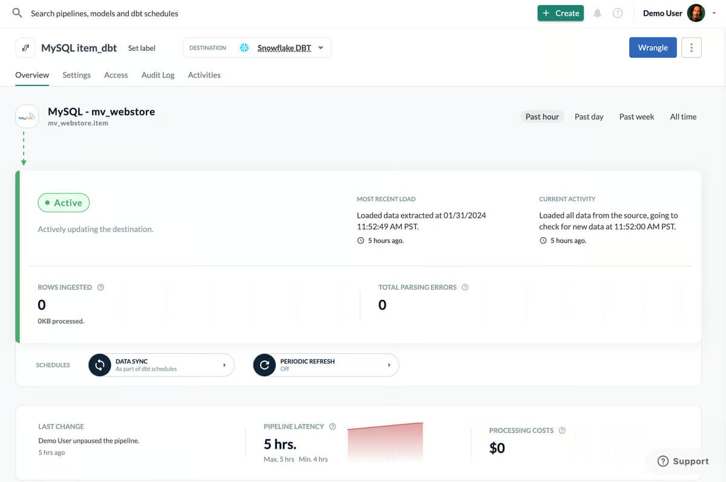Image resolution: width=726 pixels, height=482 pixels.
Task: Click the clock icon under Most Recent Load
Action: tap(361, 241)
